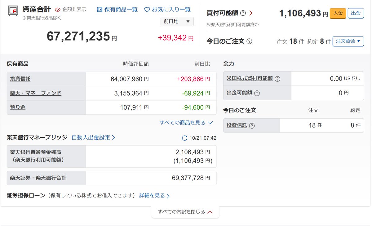Click the list icon of 保有商品一覧
Image resolution: width=372 pixels, height=226 pixels.
pos(100,10)
